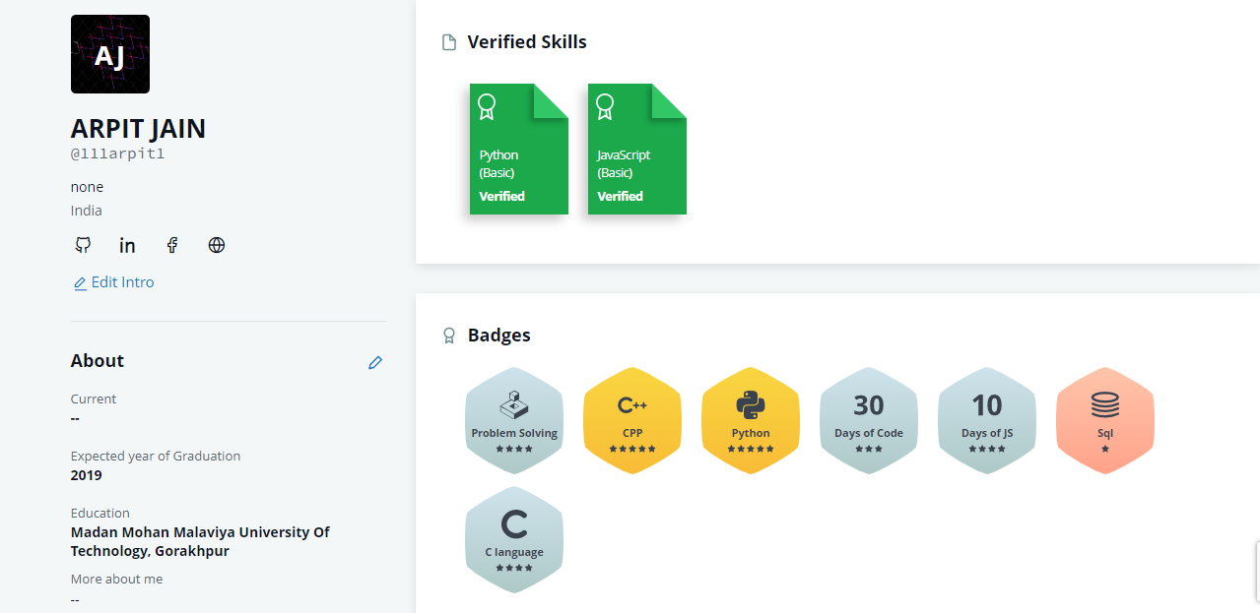
Task: Open the JavaScript (Basic) verified certificate
Action: [x=637, y=149]
